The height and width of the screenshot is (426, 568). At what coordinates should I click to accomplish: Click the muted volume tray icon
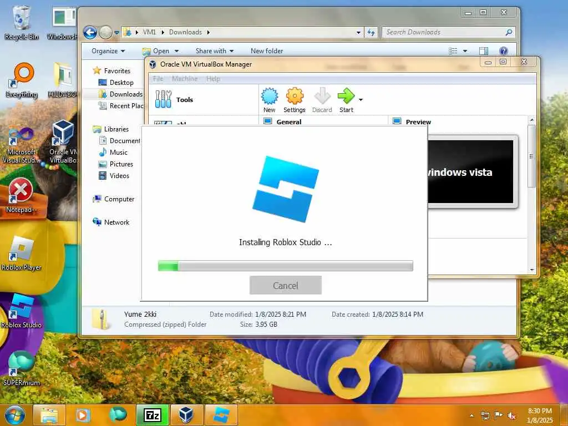tap(511, 415)
